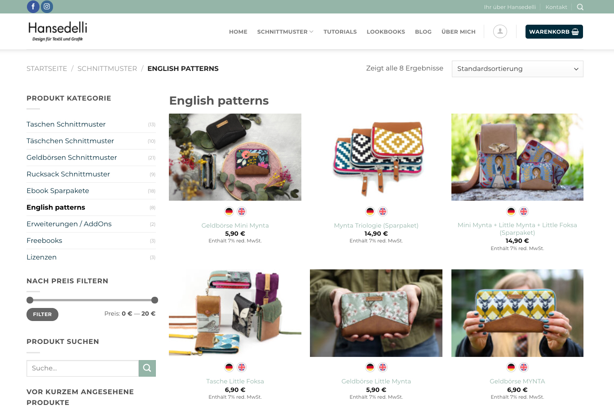Image resolution: width=614 pixels, height=409 pixels.
Task: Click the price Filter button
Action: (x=42, y=314)
